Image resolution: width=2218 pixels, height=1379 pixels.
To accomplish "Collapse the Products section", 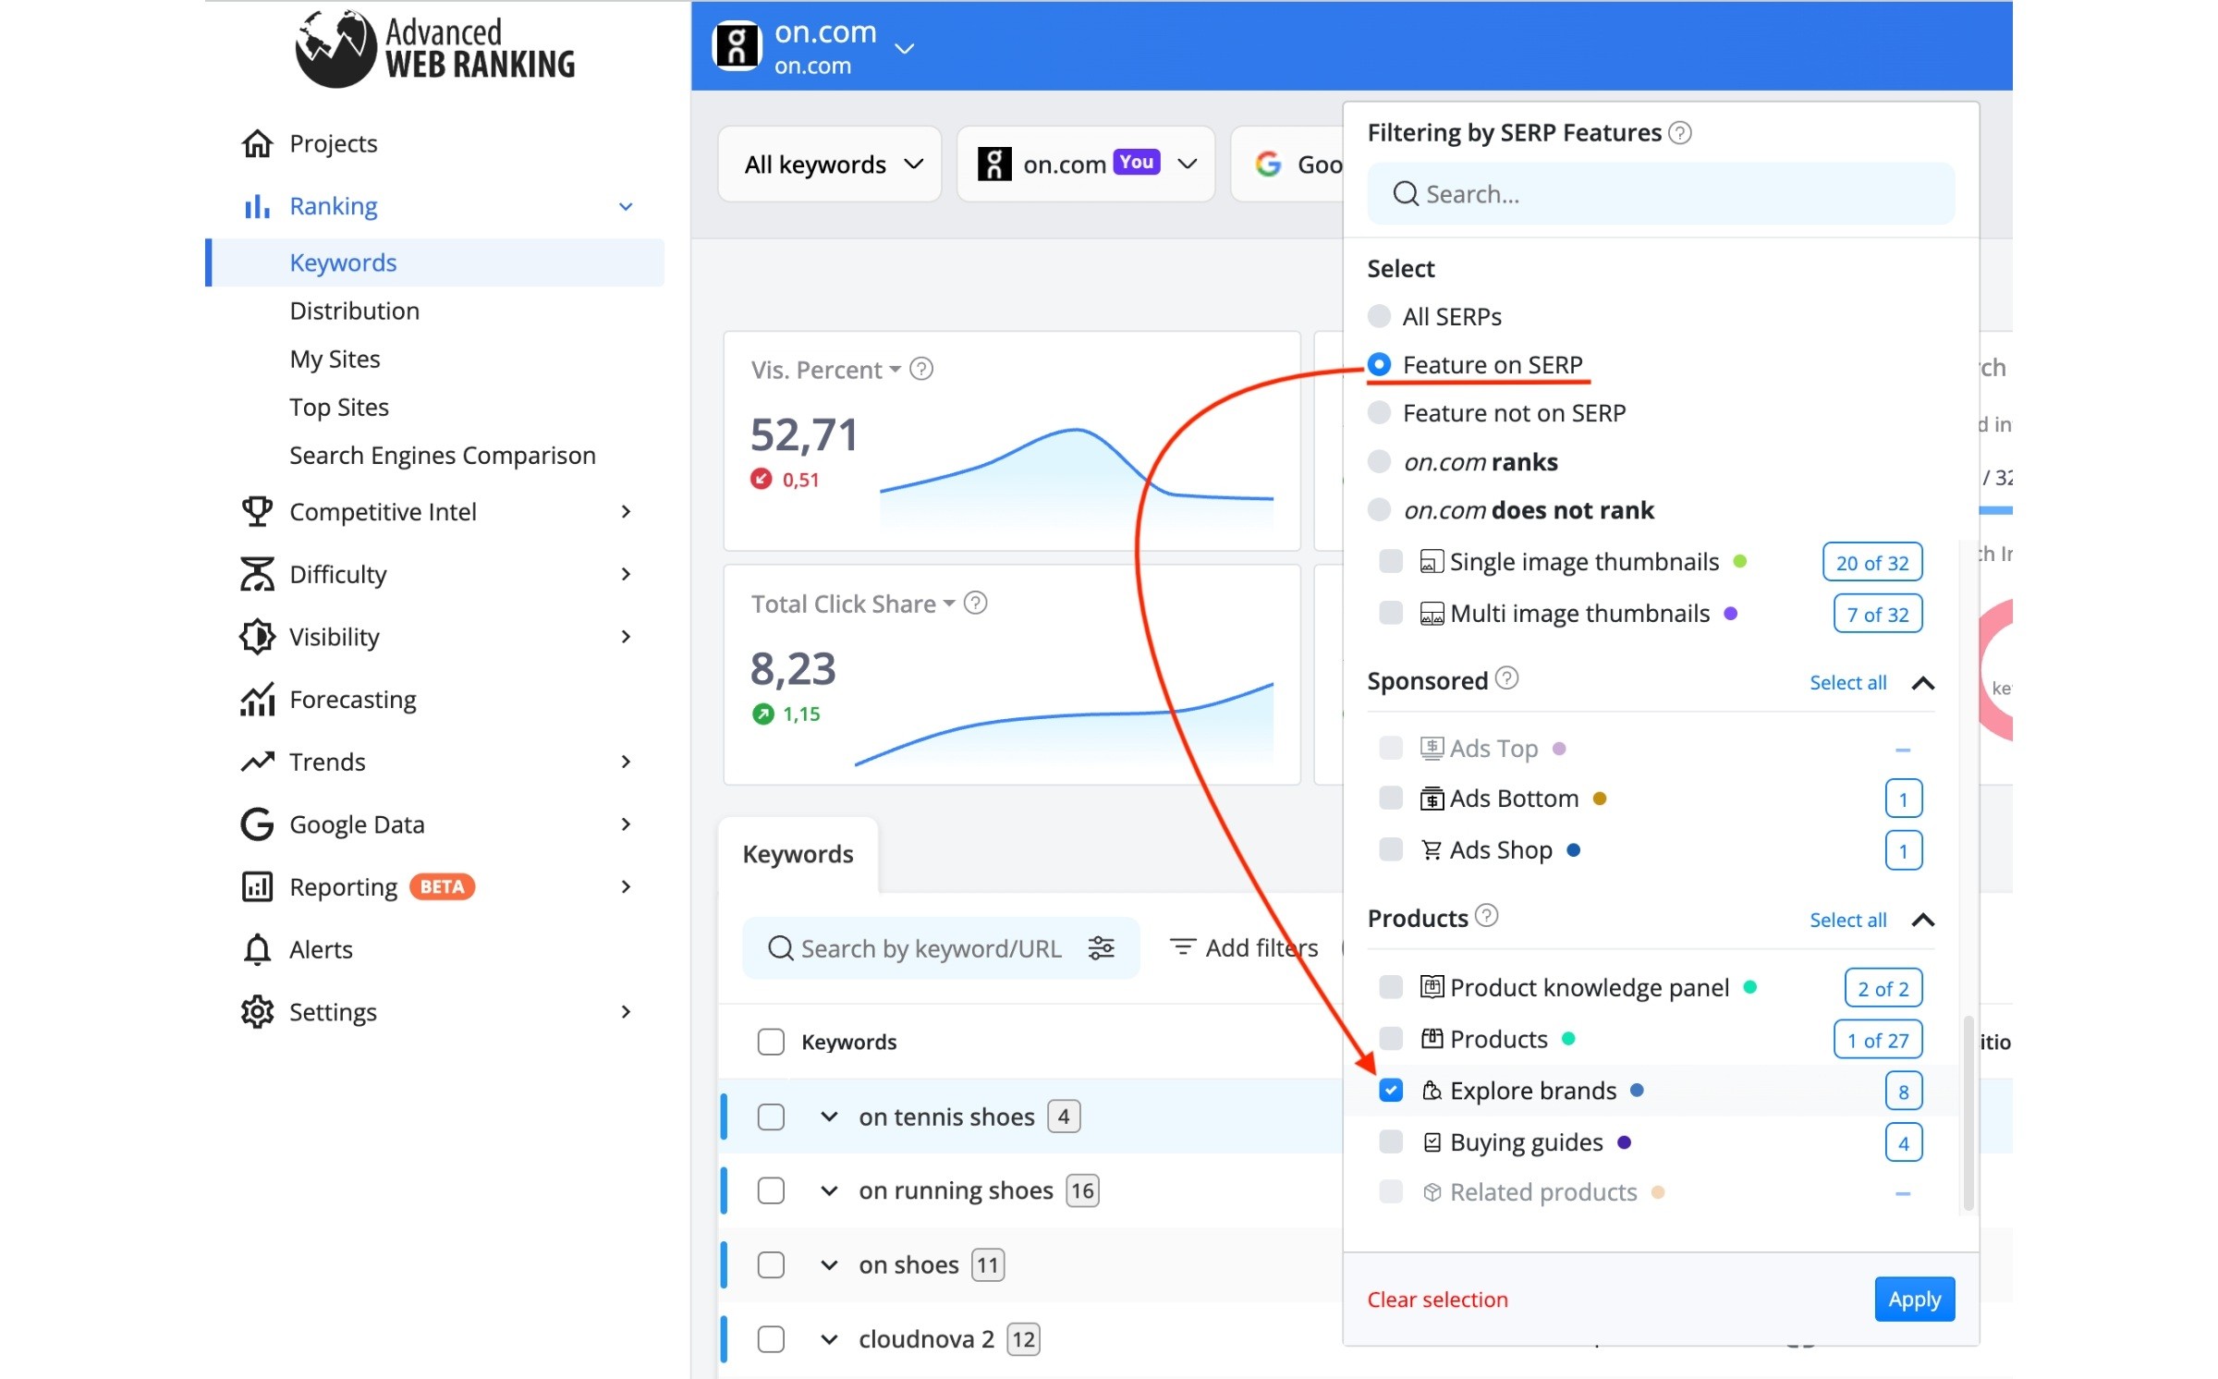I will (x=1923, y=921).
